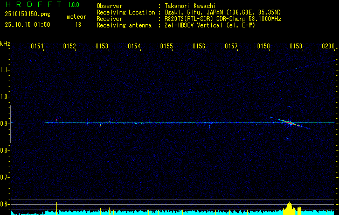Click the 0159 time marker

296,47
